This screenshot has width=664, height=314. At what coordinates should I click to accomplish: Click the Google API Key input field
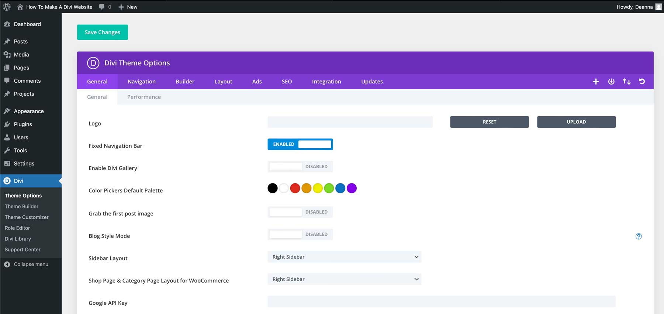point(441,301)
